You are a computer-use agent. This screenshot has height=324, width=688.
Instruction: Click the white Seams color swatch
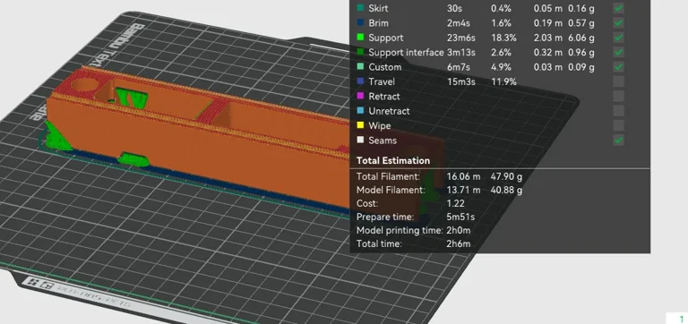click(361, 141)
